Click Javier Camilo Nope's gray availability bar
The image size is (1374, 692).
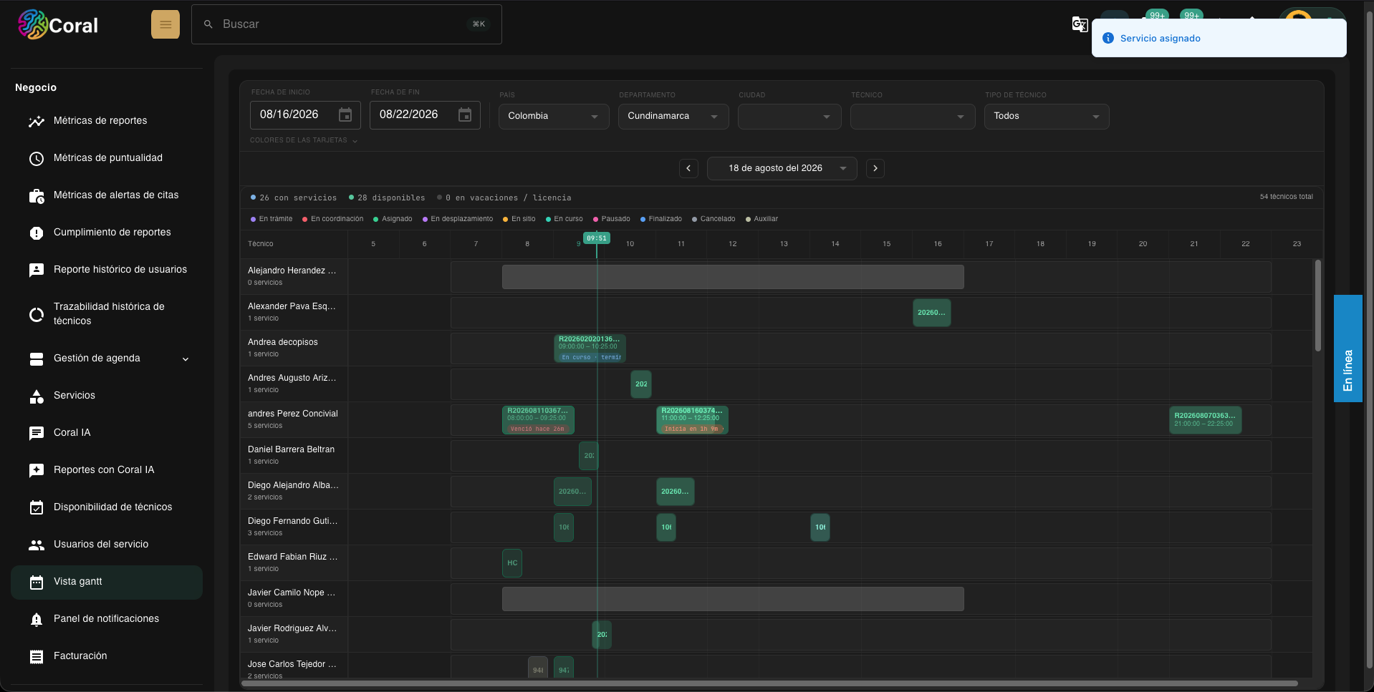[x=733, y=599]
